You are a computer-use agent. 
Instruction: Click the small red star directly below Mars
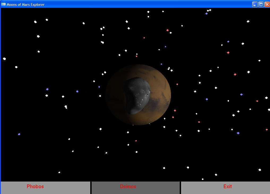(136, 141)
